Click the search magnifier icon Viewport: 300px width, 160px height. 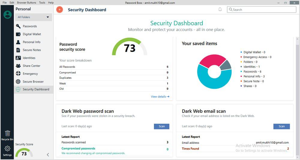click(x=230, y=9)
